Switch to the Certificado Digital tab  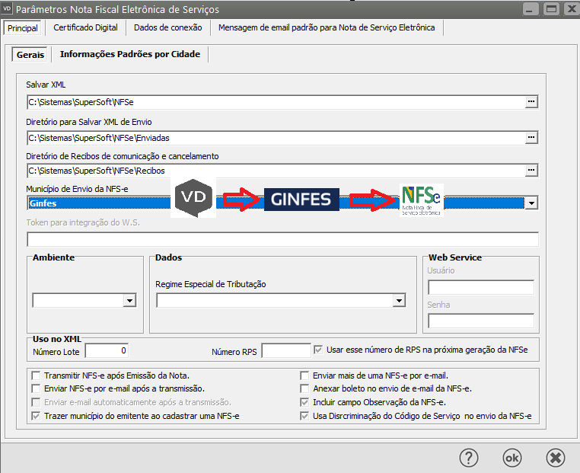(85, 27)
